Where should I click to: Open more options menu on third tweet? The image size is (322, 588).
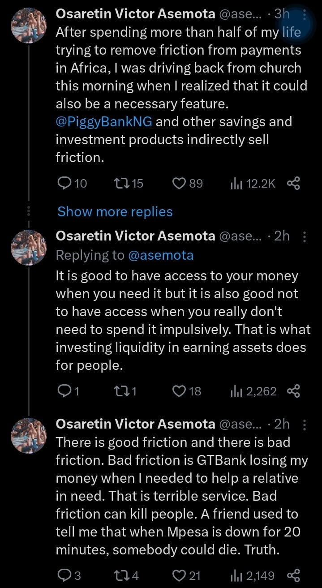coord(305,424)
